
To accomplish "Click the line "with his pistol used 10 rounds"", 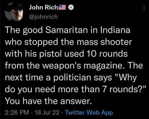I will point(66,54).
